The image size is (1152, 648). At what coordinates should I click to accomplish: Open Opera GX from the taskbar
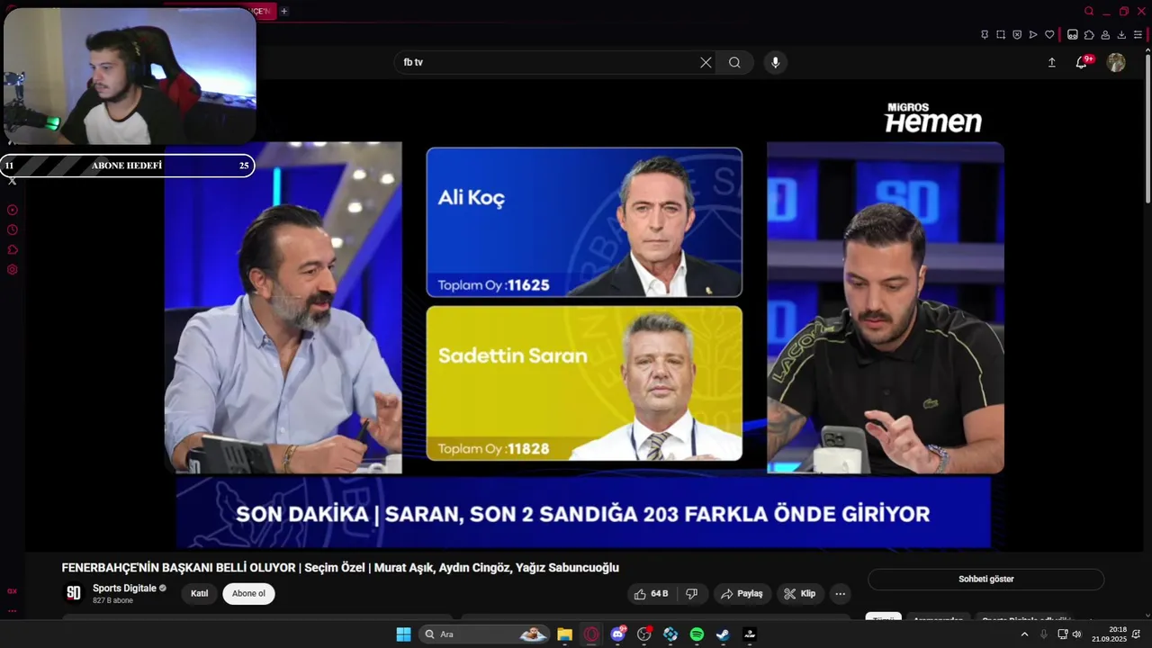(x=591, y=634)
